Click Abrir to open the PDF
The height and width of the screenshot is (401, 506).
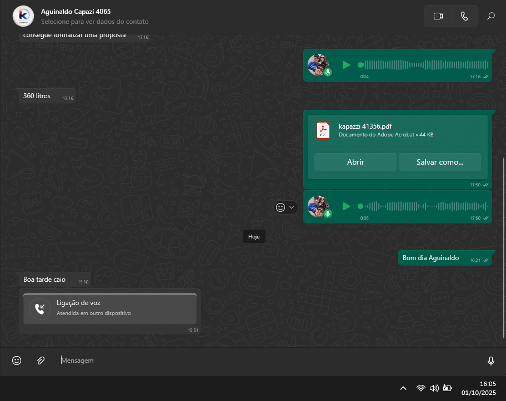coord(355,162)
